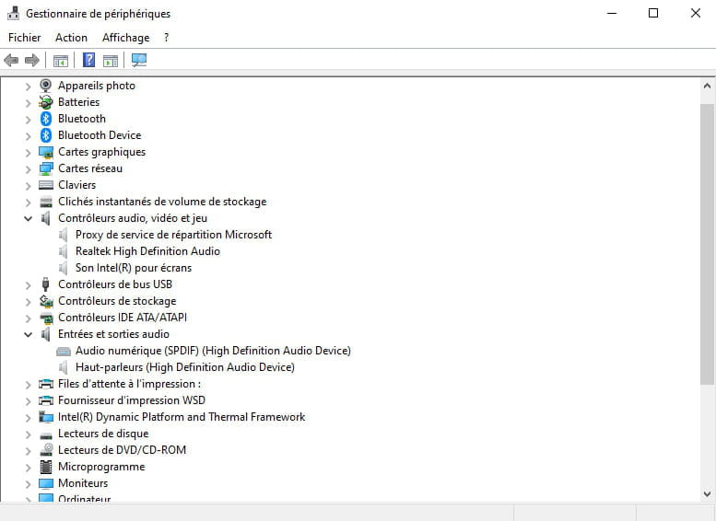This screenshot has height=521, width=716.
Task: Select Haut-parleurs (High Definition Audio Device)
Action: (x=185, y=367)
